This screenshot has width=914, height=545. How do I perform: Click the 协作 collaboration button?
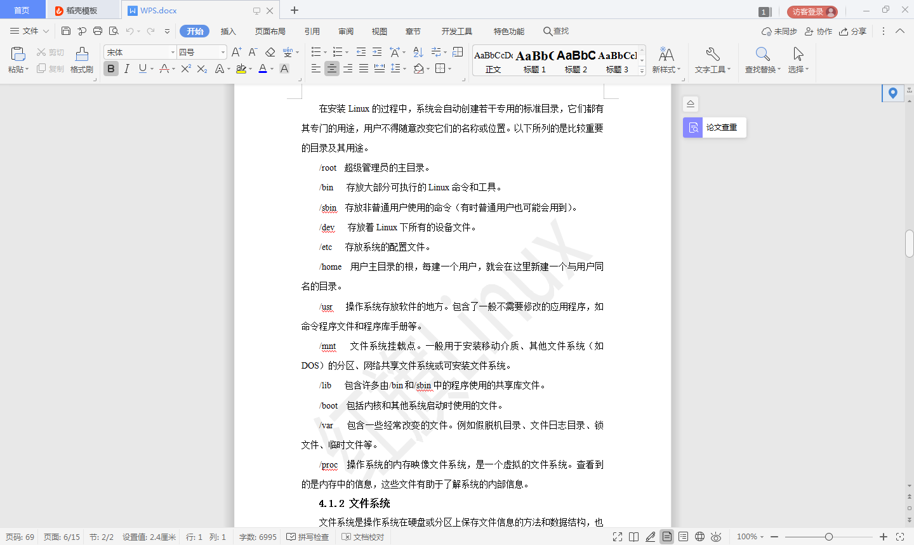click(818, 31)
